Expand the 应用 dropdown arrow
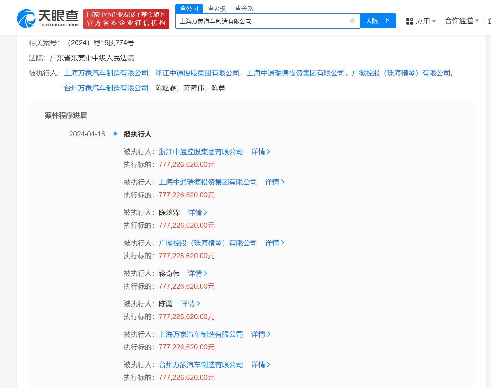This screenshot has width=491, height=388. pyautogui.click(x=434, y=21)
